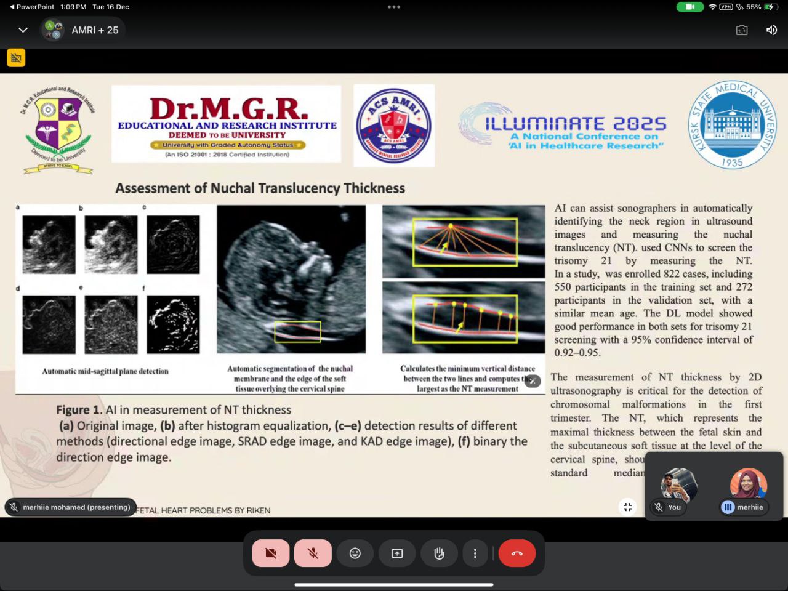Tap the home indicator bar
This screenshot has height=591, width=788.
point(394,585)
